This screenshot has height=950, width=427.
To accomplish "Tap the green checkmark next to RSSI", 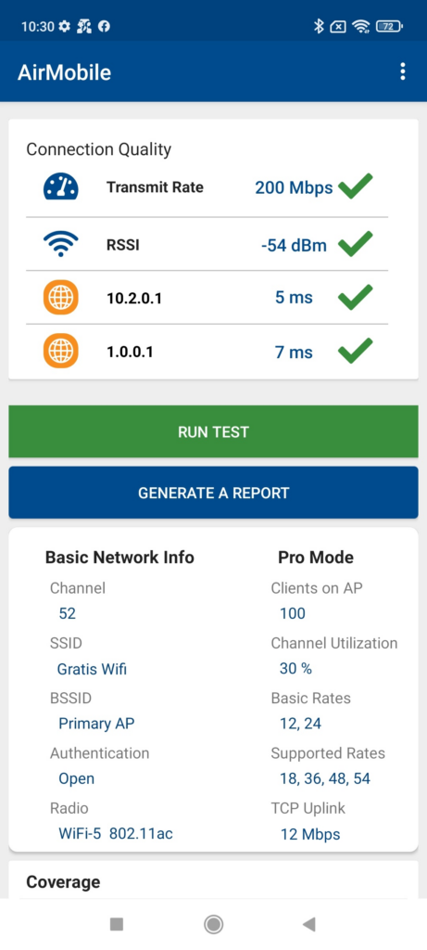I will 355,244.
